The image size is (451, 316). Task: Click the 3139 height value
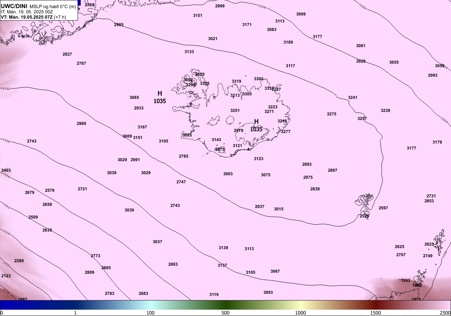pos(223,248)
